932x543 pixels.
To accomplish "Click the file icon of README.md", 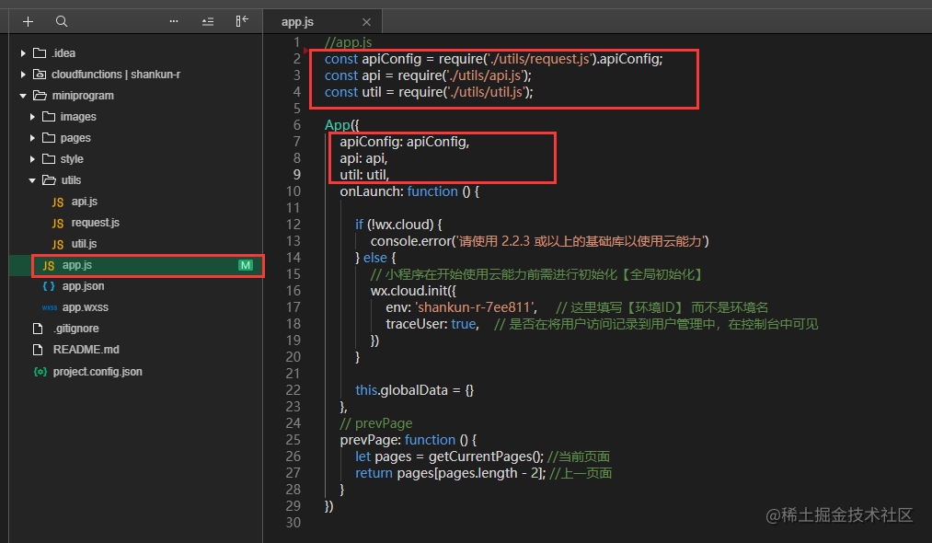I will tap(38, 350).
